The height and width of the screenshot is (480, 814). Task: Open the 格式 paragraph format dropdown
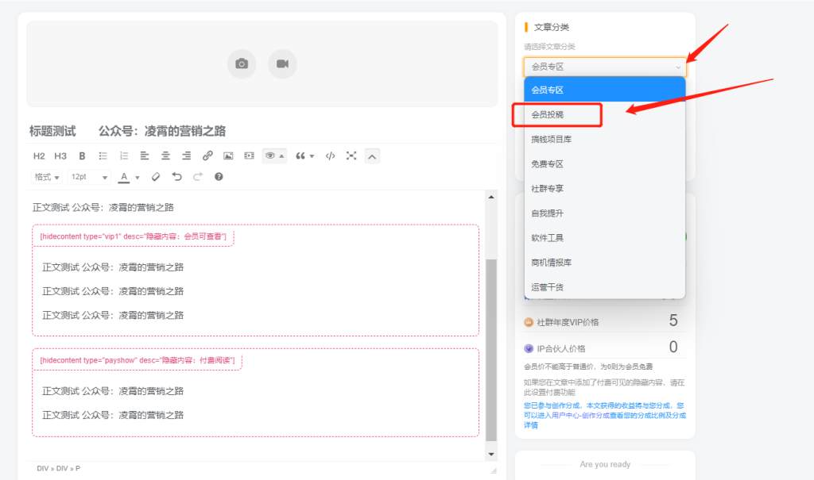coord(45,176)
